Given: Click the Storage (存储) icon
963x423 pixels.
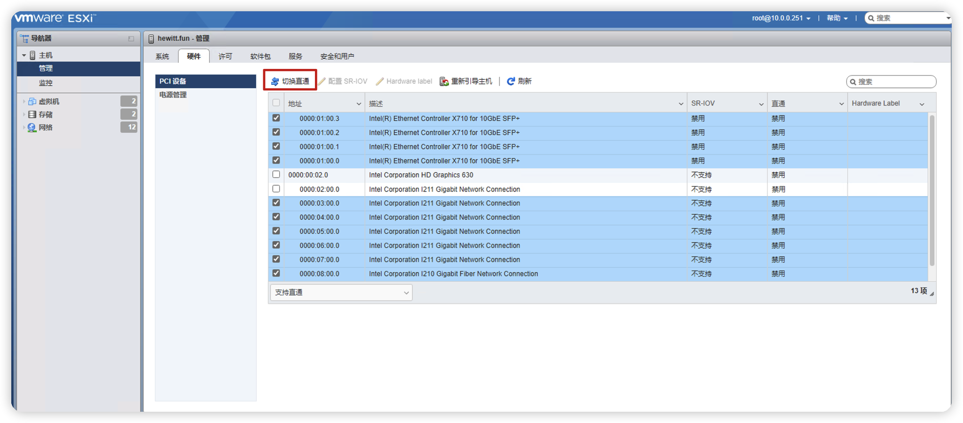Looking at the screenshot, I should tap(32, 114).
